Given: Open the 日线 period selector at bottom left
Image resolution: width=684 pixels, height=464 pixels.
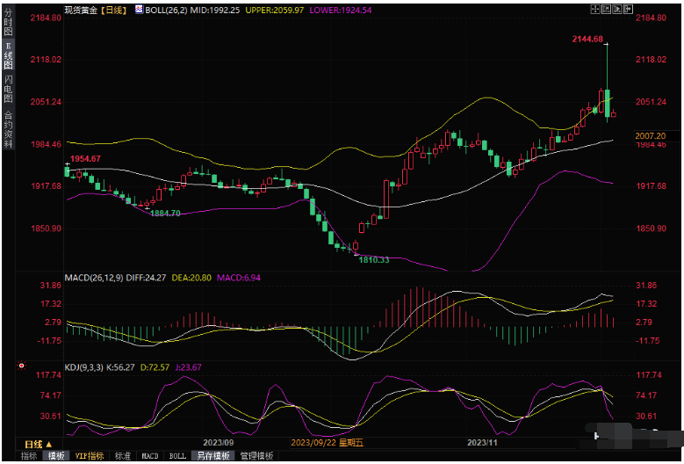Looking at the screenshot, I should tap(39, 445).
